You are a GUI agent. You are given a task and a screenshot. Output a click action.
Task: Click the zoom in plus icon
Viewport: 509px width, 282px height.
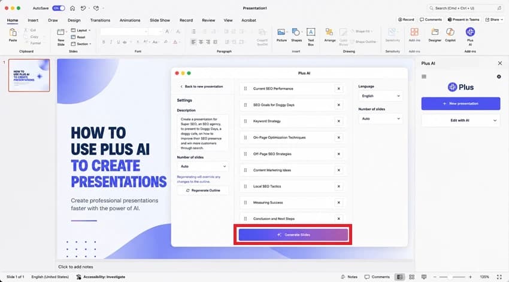(470, 277)
